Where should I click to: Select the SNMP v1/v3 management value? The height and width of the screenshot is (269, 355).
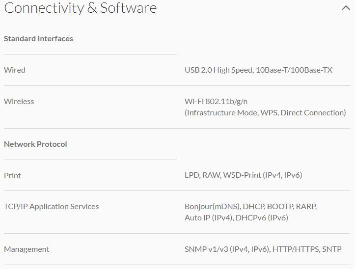click(263, 249)
